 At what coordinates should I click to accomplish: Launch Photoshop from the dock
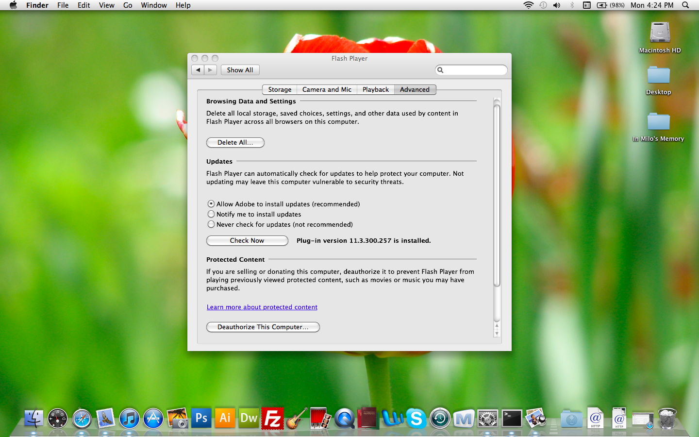(x=201, y=418)
